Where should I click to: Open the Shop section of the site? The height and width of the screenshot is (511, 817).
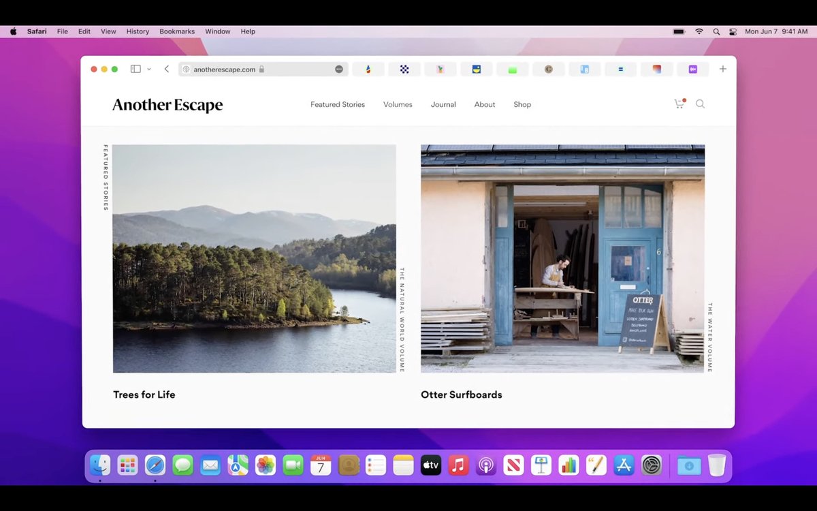click(x=522, y=104)
